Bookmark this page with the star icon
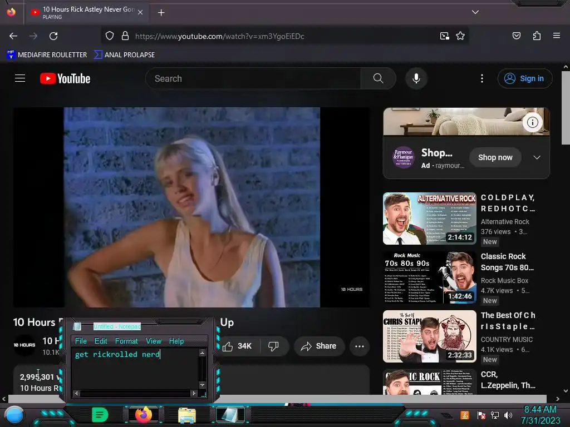Viewport: 570px width, 427px height. click(460, 36)
